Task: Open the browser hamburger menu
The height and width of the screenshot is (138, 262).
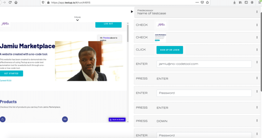Action: [260, 2]
